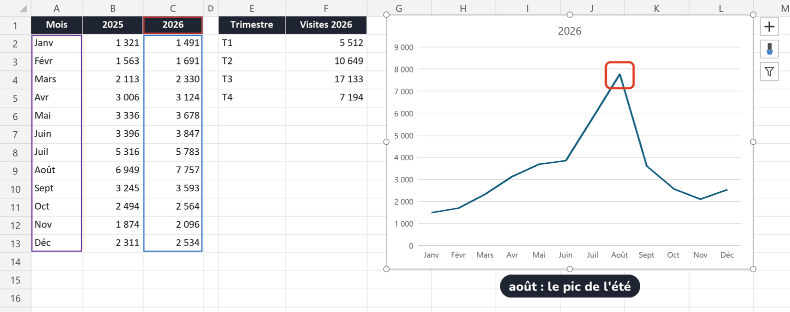The height and width of the screenshot is (312, 790).
Task: Select the entire sheet via corner triangle
Action: 23,8
